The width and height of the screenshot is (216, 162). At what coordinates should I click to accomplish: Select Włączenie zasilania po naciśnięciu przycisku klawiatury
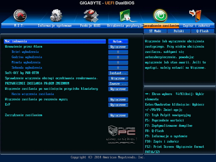[x=51, y=89]
